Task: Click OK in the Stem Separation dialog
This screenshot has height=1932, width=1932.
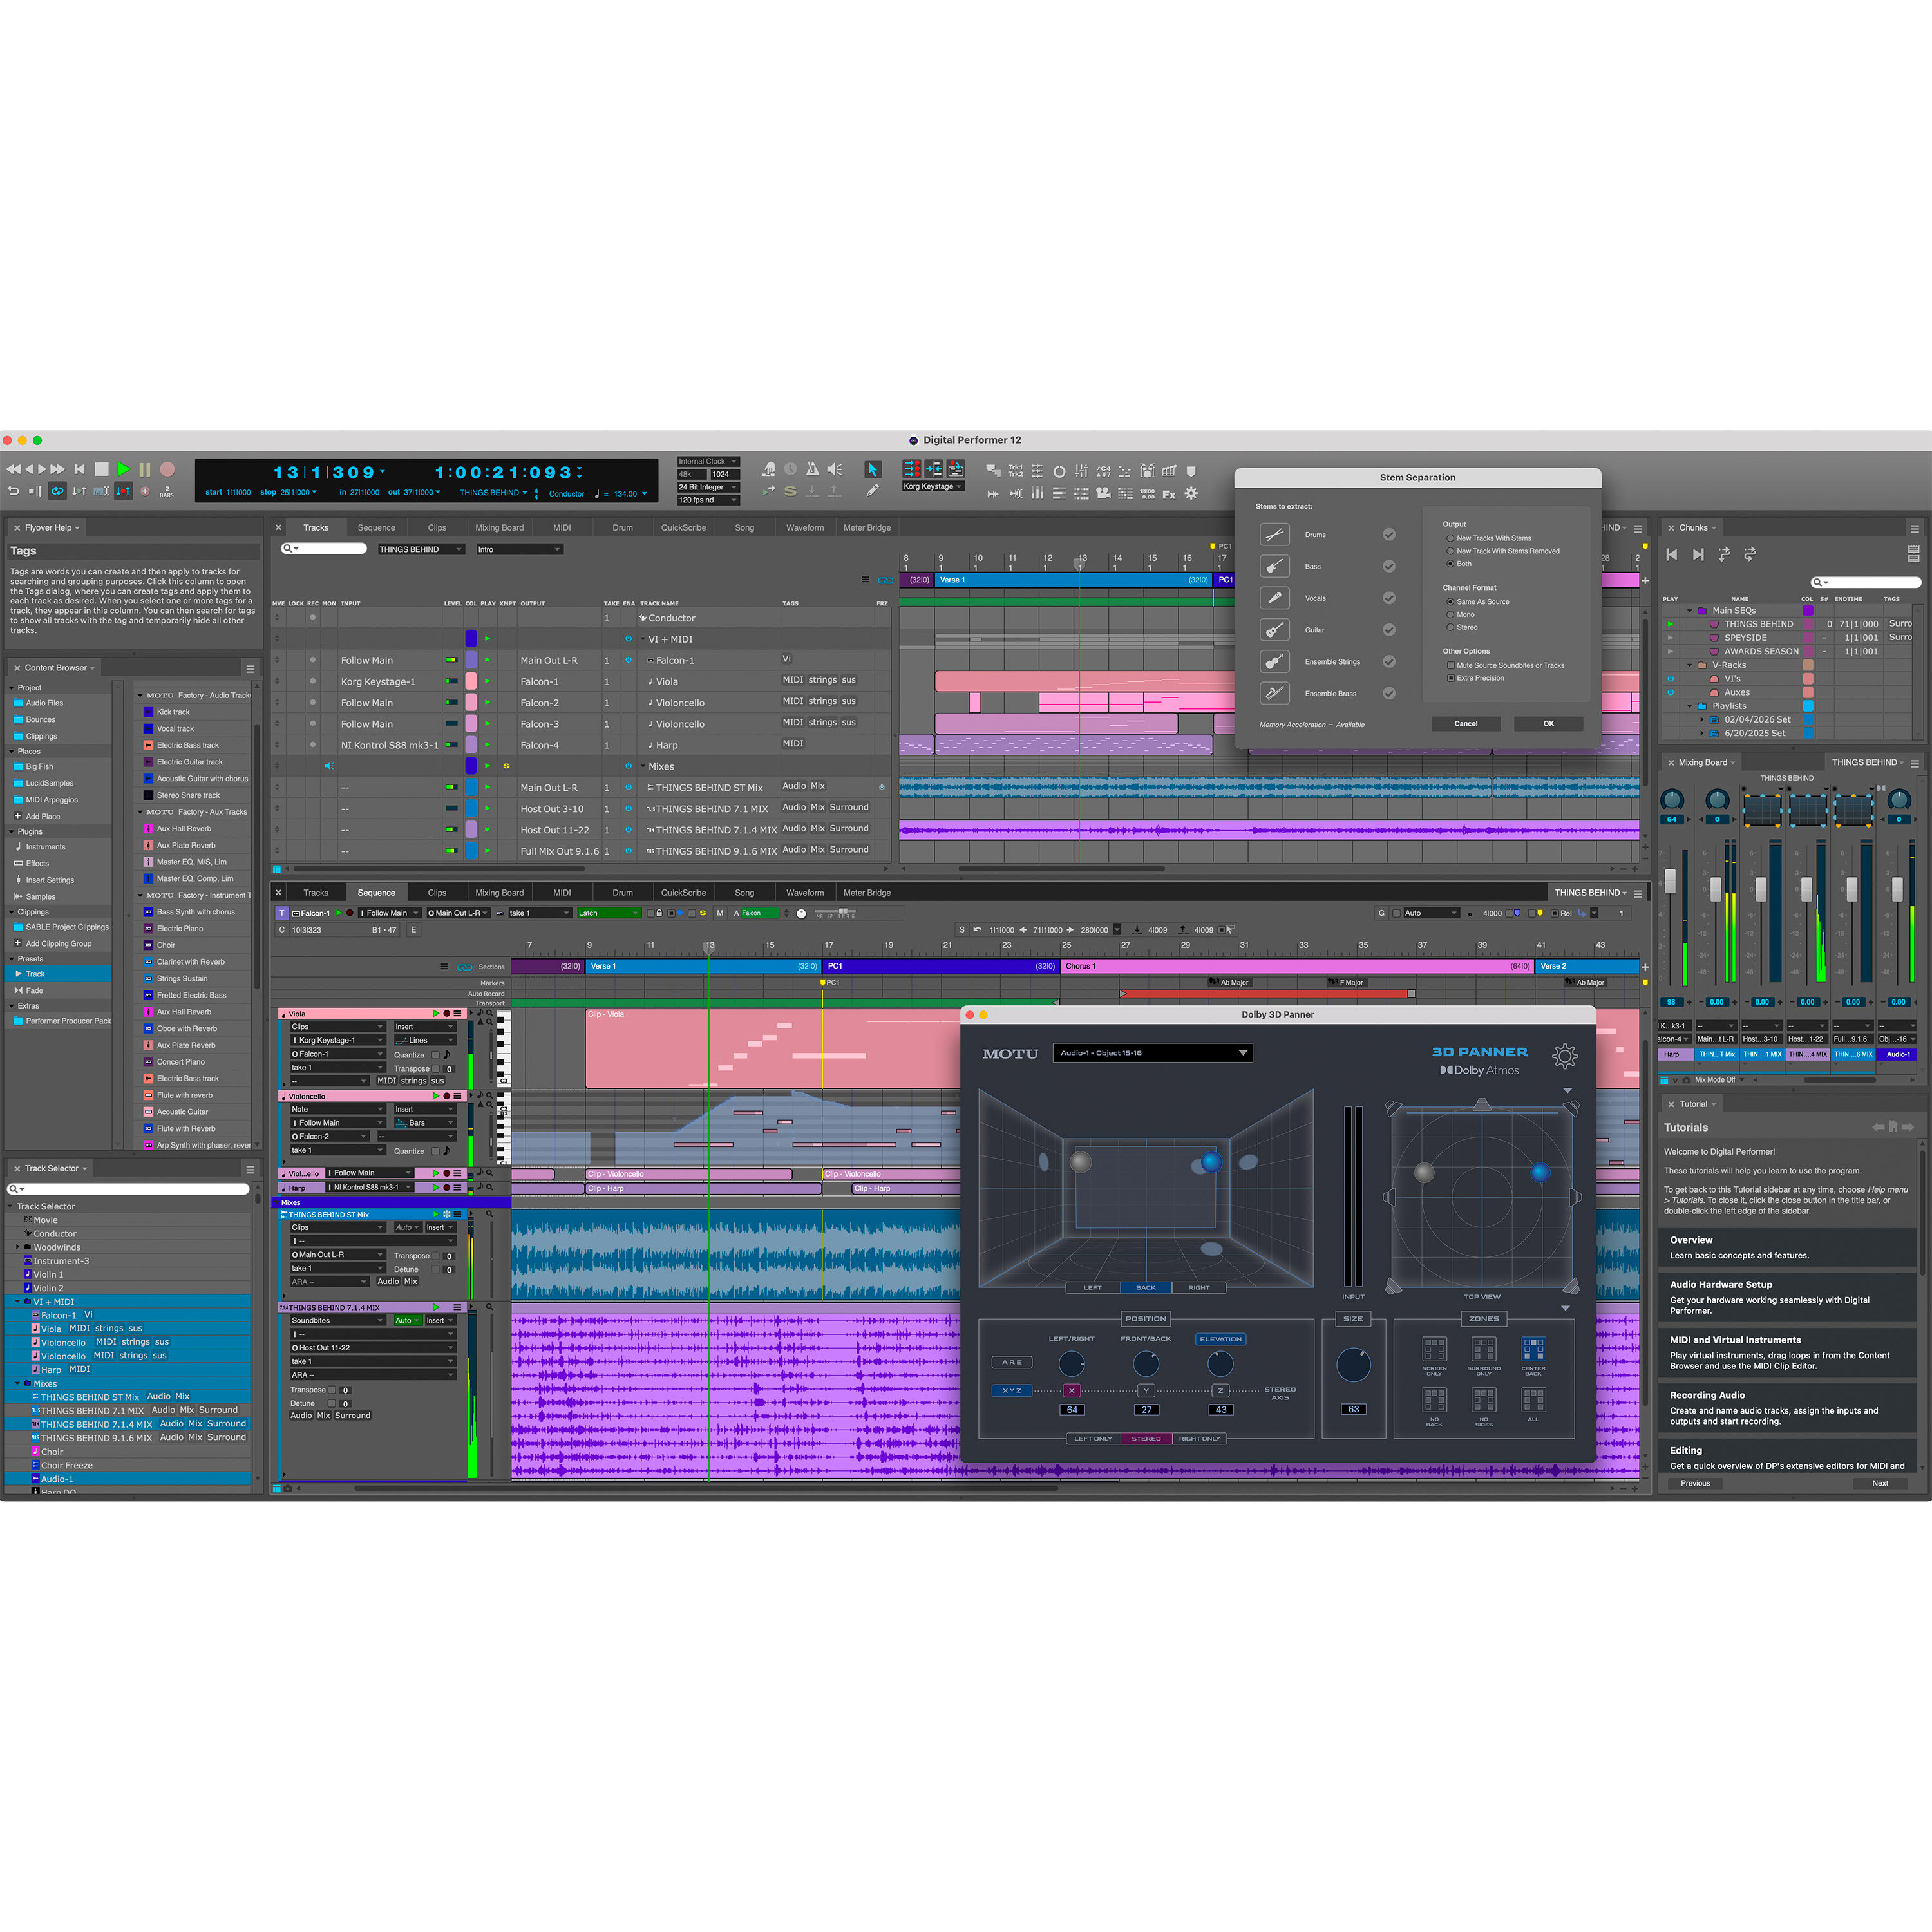Action: point(1548,723)
